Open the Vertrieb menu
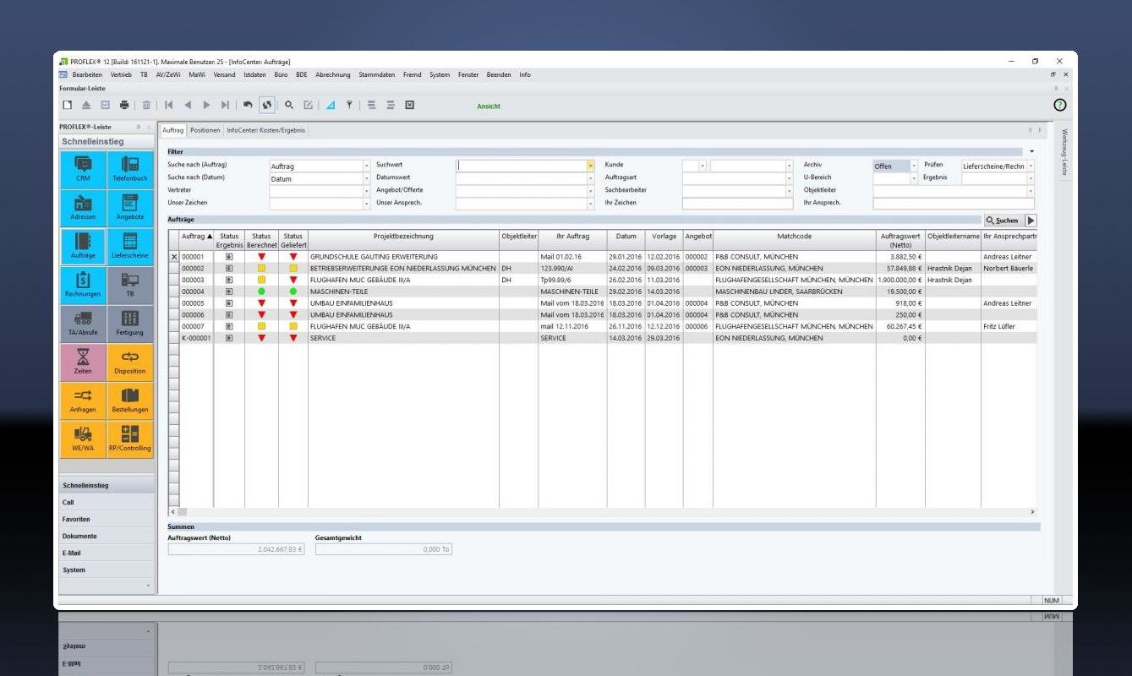 pos(121,74)
